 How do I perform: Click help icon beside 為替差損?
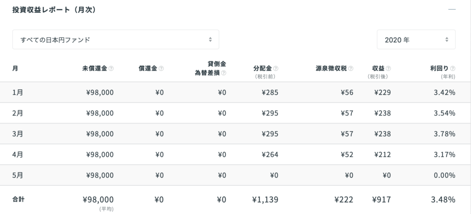224,73
